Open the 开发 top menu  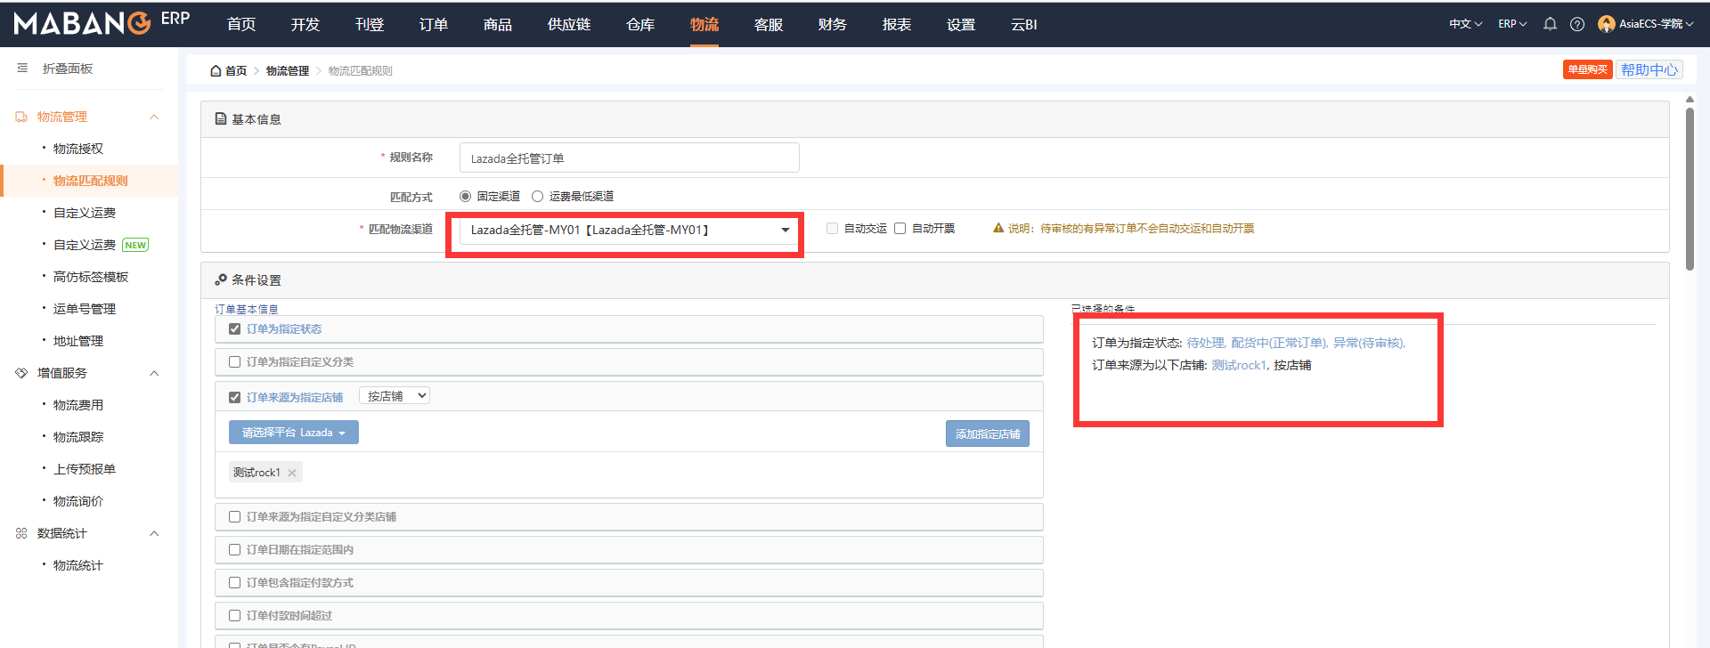(x=305, y=24)
